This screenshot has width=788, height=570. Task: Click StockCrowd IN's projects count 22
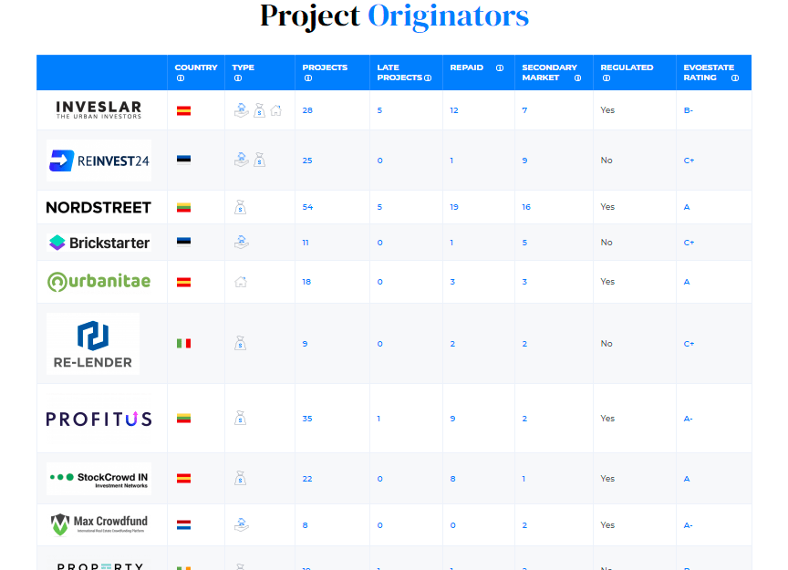point(307,479)
